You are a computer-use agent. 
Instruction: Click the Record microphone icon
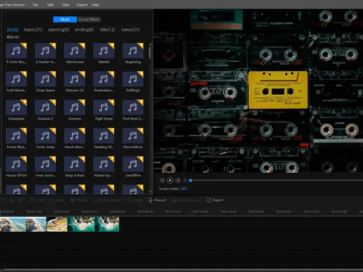[x=151, y=200]
